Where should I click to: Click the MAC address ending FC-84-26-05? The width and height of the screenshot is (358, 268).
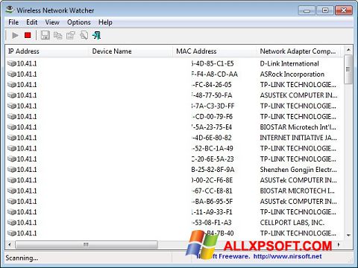point(212,85)
